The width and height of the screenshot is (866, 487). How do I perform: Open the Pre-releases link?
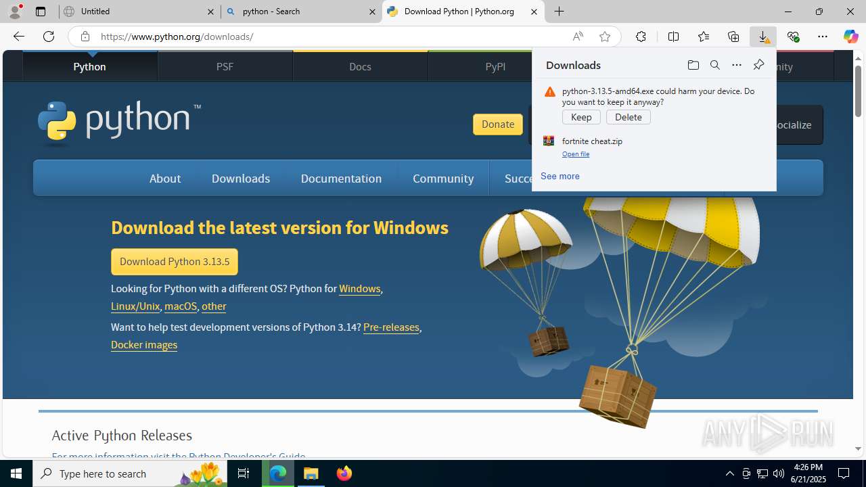pyautogui.click(x=391, y=327)
